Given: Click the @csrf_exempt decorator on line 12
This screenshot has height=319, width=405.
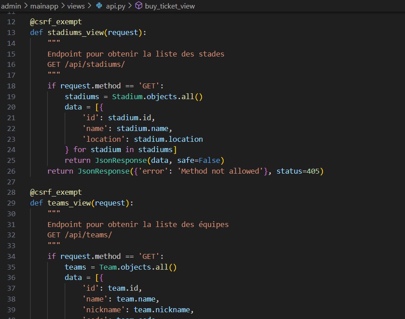Looking at the screenshot, I should [x=56, y=22].
